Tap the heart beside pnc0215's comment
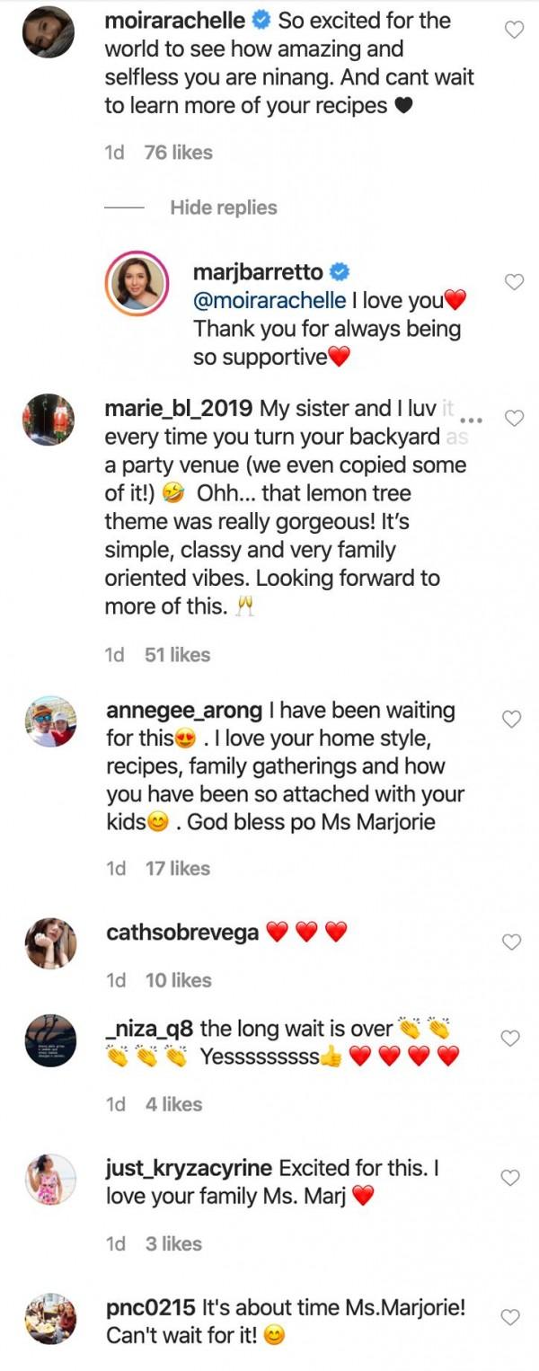Image resolution: width=539 pixels, height=1371 pixels. 510,1318
